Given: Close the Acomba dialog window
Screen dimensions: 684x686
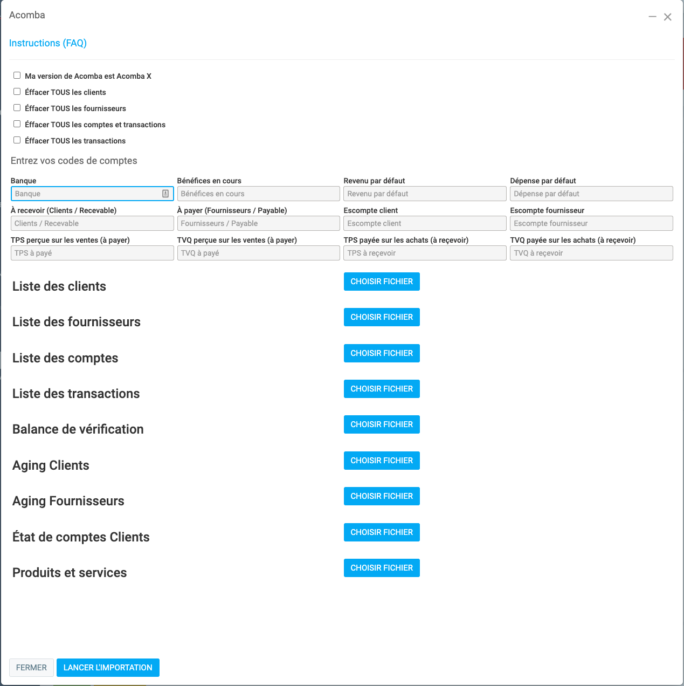Looking at the screenshot, I should [x=667, y=17].
